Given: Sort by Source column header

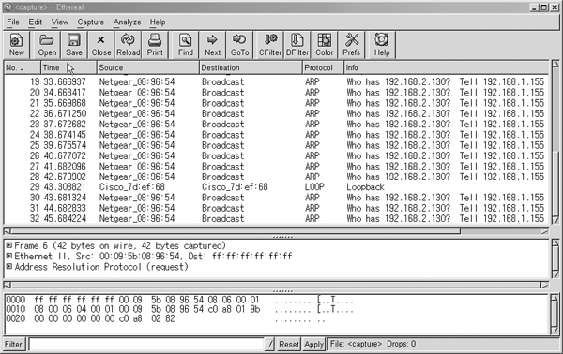Looking at the screenshot, I should coord(148,67).
